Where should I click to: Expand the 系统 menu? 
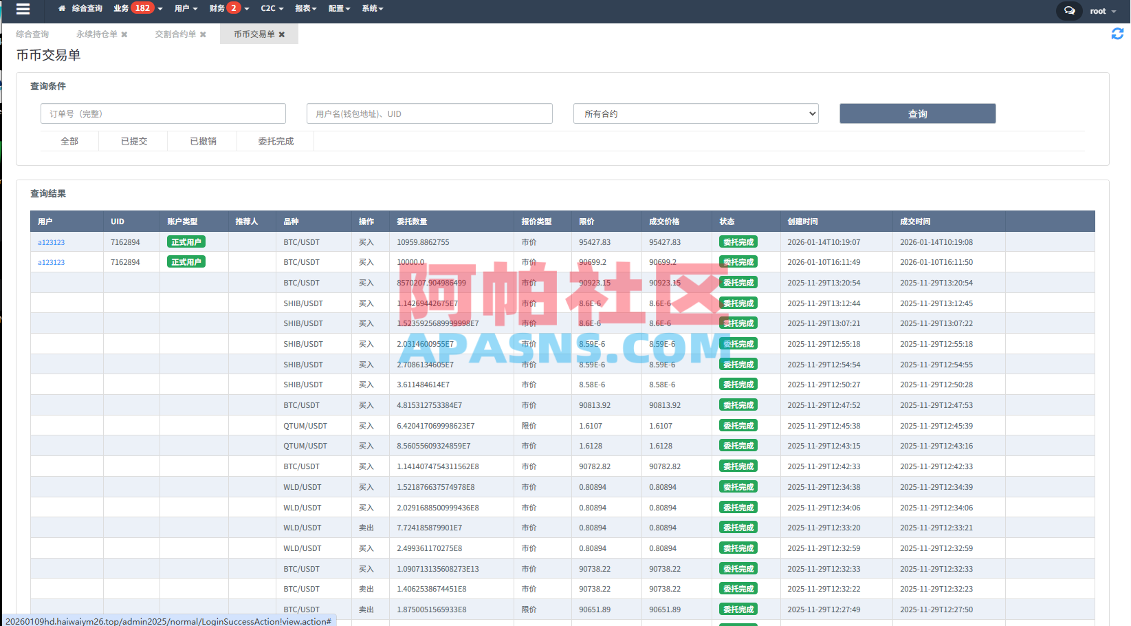(x=373, y=9)
